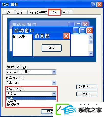Open the 窗口和按钮 dropdown
Viewport: 104px width, 117px height.
pos(54,72)
